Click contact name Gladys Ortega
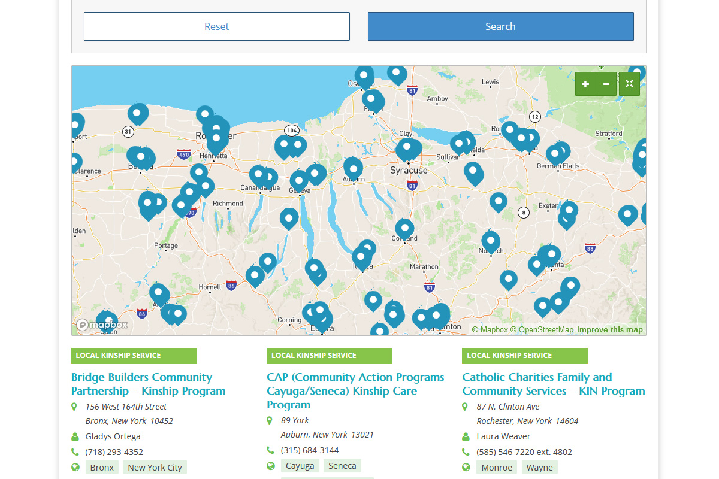719x479 pixels. coord(113,436)
